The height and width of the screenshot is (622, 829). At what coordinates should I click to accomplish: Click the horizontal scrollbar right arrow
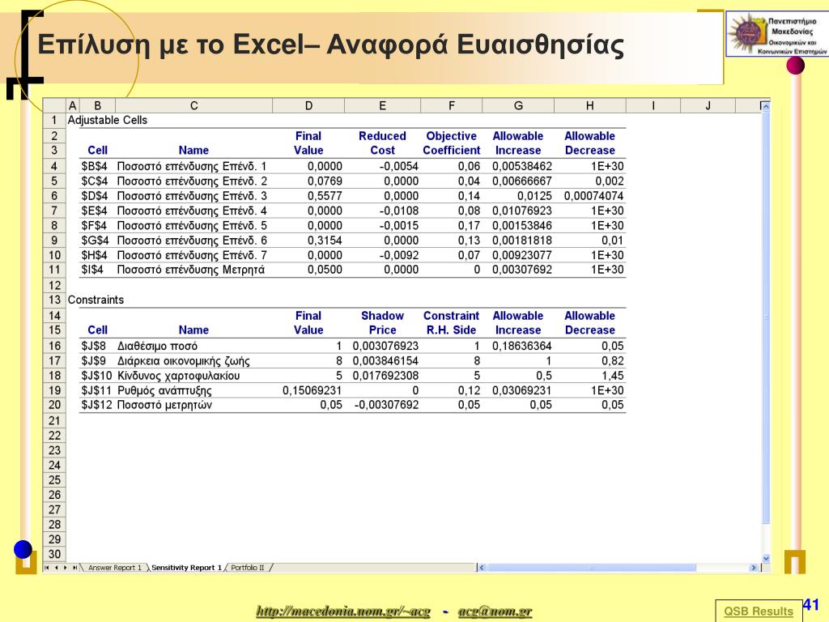(754, 568)
